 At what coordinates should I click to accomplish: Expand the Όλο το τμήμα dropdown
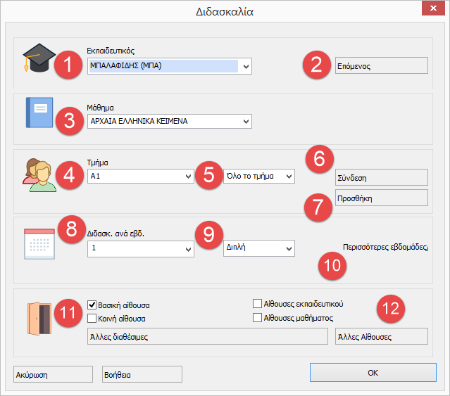pos(288,177)
